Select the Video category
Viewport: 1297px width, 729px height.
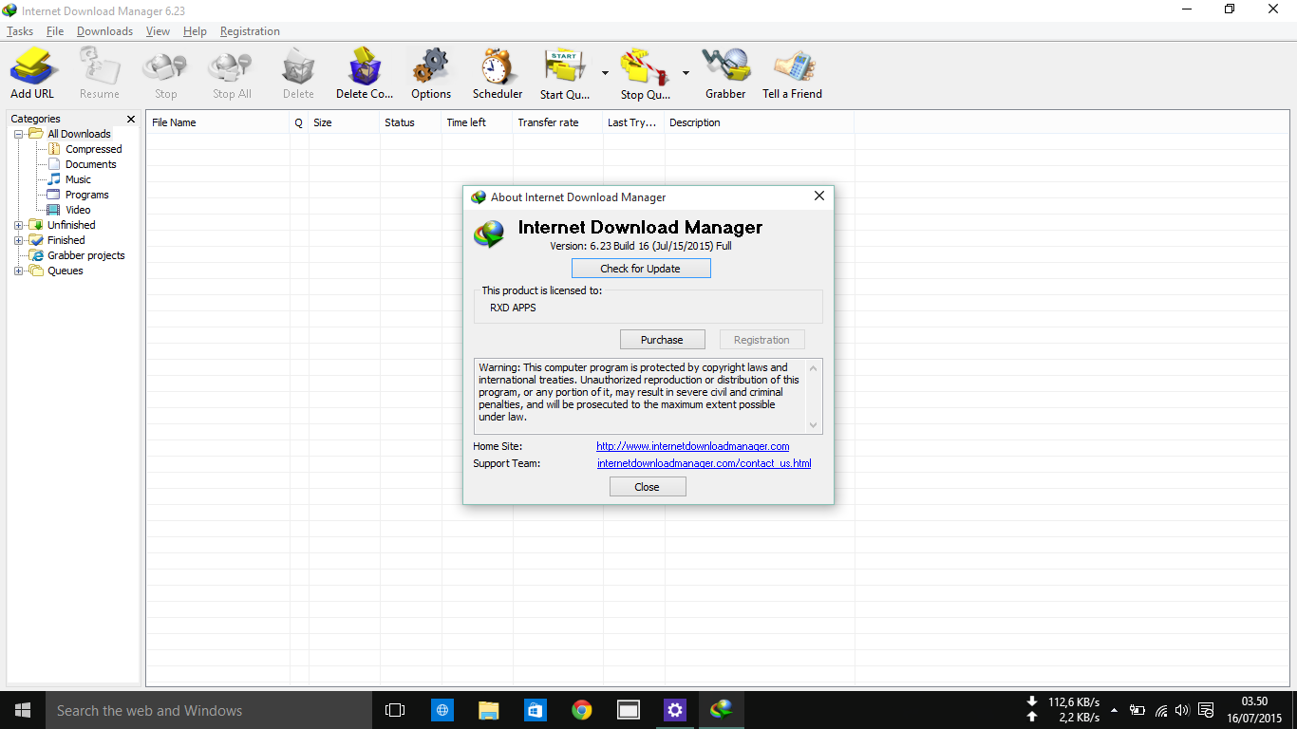[x=78, y=210]
